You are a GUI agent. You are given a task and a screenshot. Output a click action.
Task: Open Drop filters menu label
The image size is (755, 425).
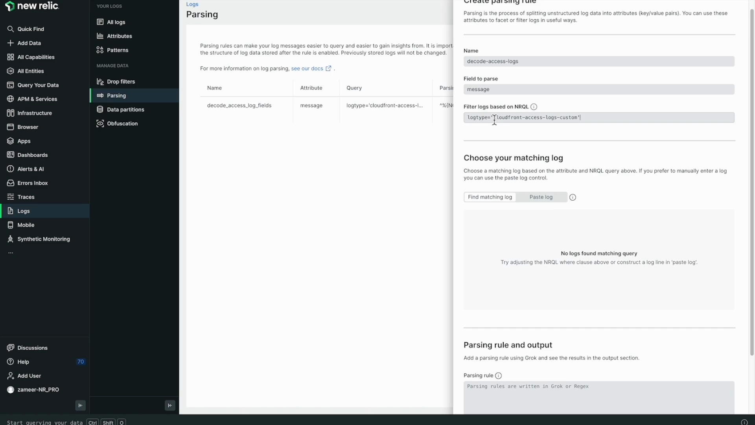[121, 81]
